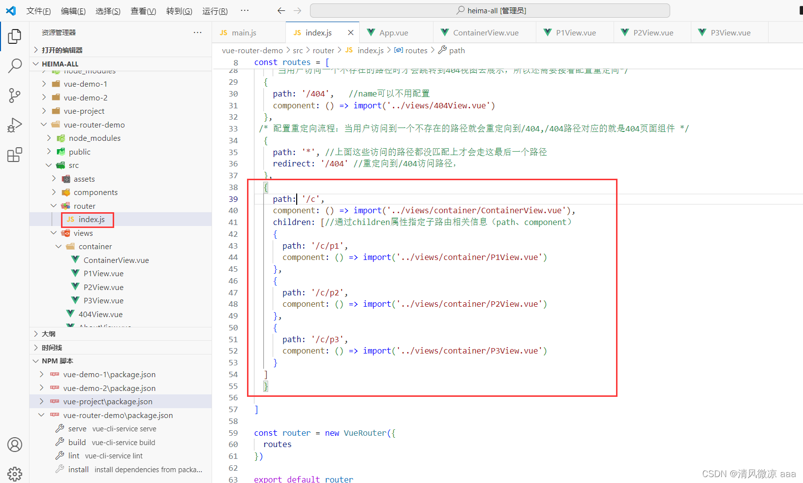Expand the public folder
The width and height of the screenshot is (803, 483).
pyautogui.click(x=49, y=152)
